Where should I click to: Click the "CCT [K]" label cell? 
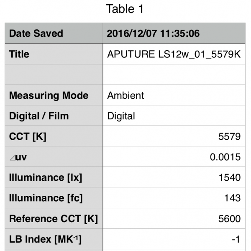point(54,136)
